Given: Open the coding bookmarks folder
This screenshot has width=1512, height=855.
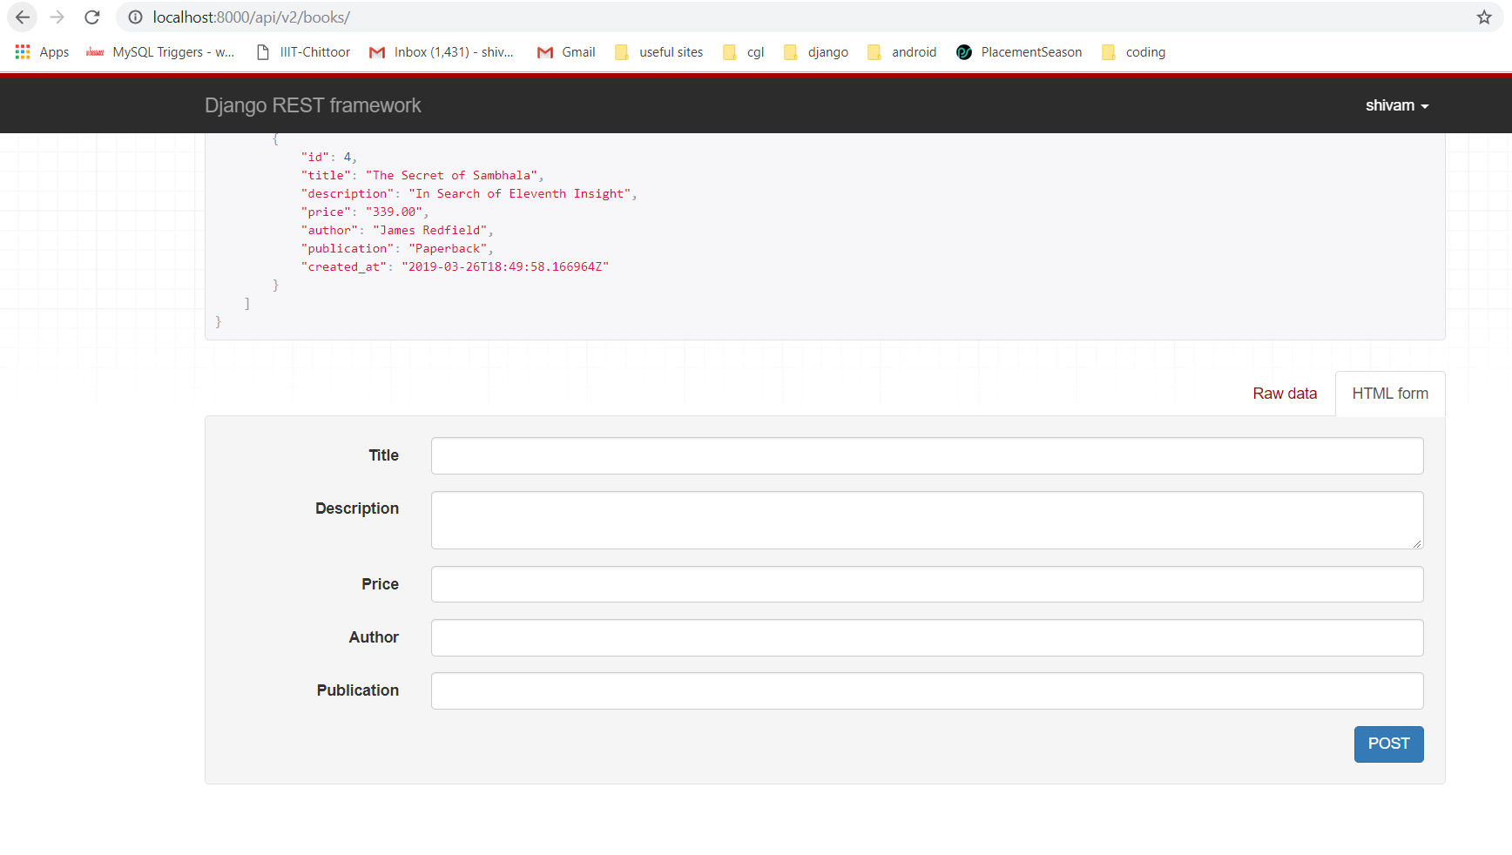Looking at the screenshot, I should click(x=1134, y=51).
